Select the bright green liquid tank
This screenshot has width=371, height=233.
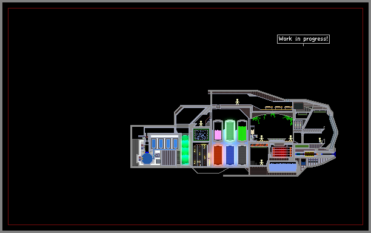pos(242,130)
